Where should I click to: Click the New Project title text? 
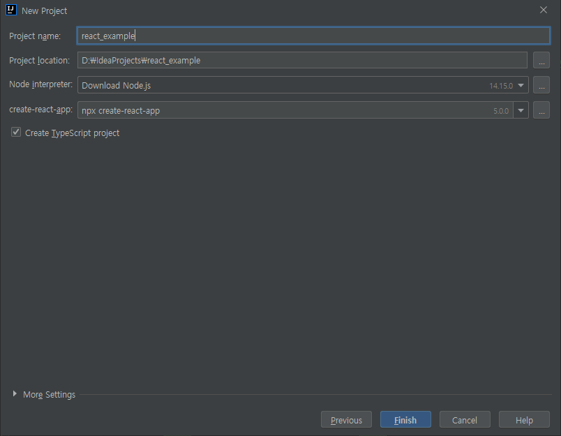tap(45, 11)
